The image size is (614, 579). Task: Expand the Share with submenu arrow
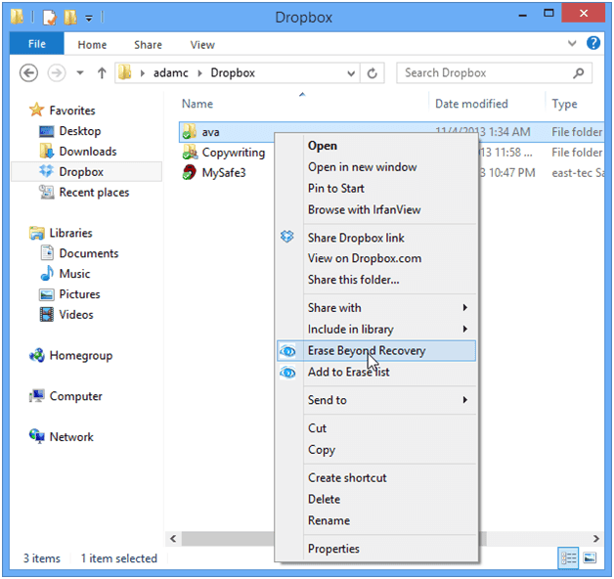coord(464,307)
